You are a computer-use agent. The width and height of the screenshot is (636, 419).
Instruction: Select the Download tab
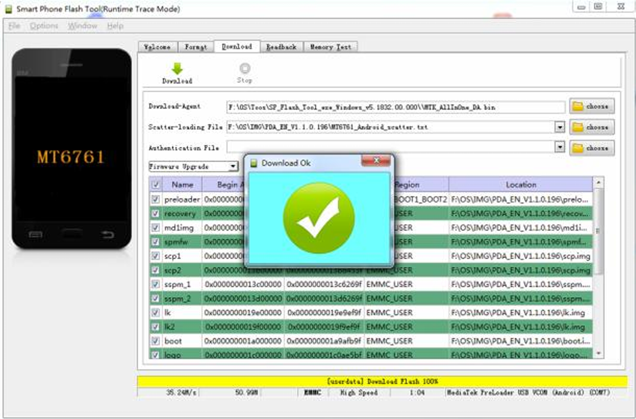[237, 46]
